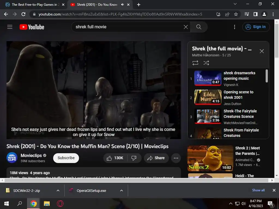This screenshot has width=279, height=209.
Task: Clear the search text with the X
Action: pyautogui.click(x=186, y=27)
